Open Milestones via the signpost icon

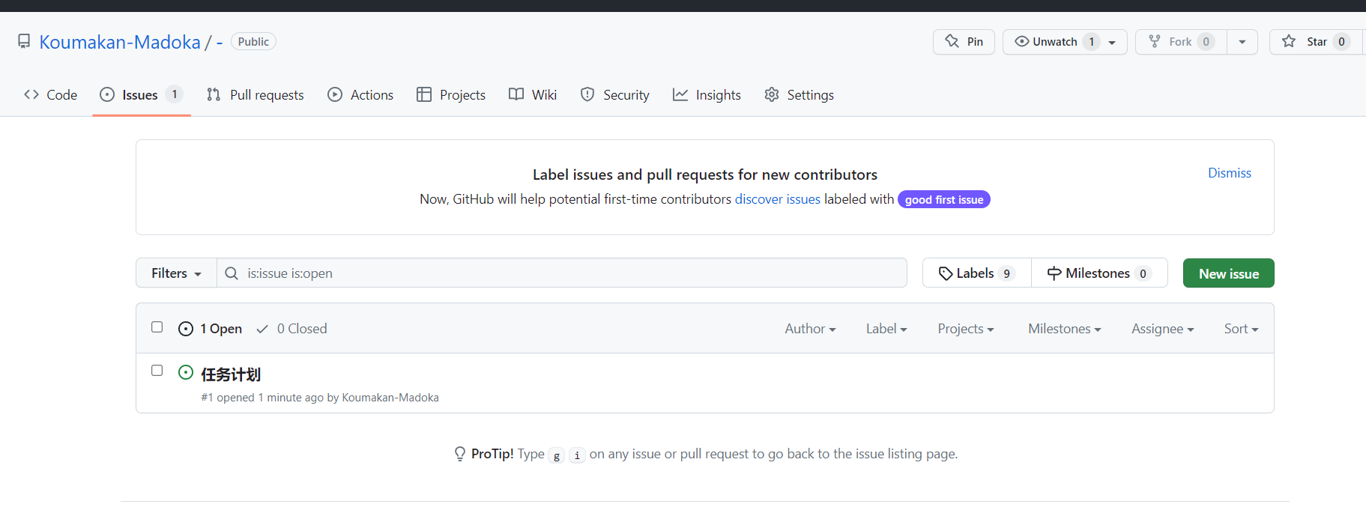[x=1054, y=273]
